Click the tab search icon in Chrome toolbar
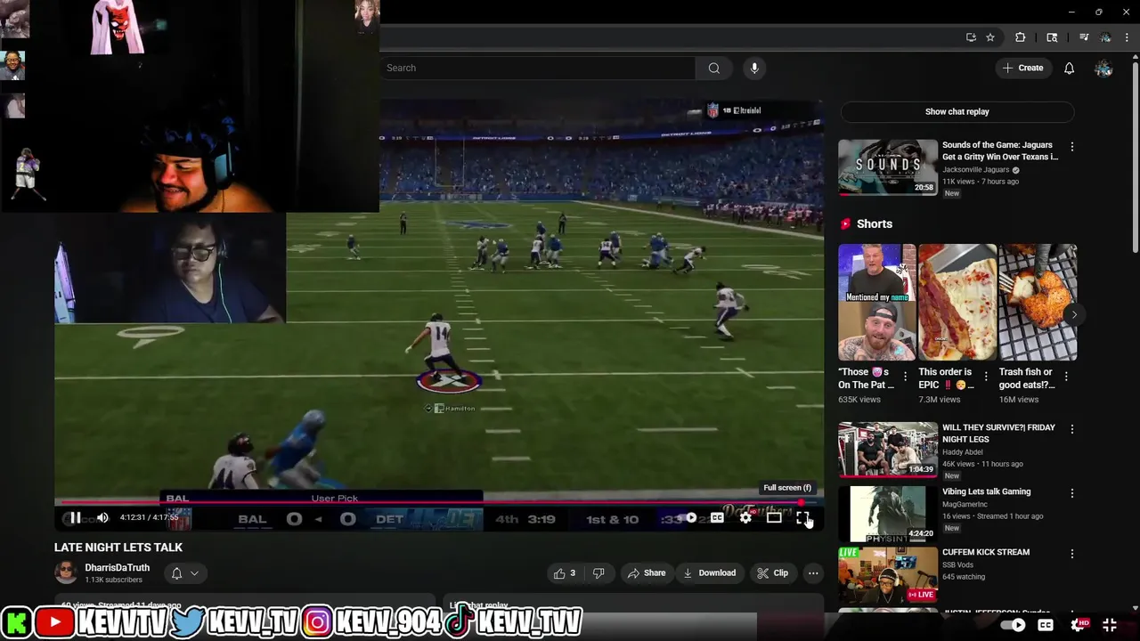 (1053, 37)
